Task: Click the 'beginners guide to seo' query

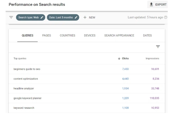Action: click(x=27, y=69)
